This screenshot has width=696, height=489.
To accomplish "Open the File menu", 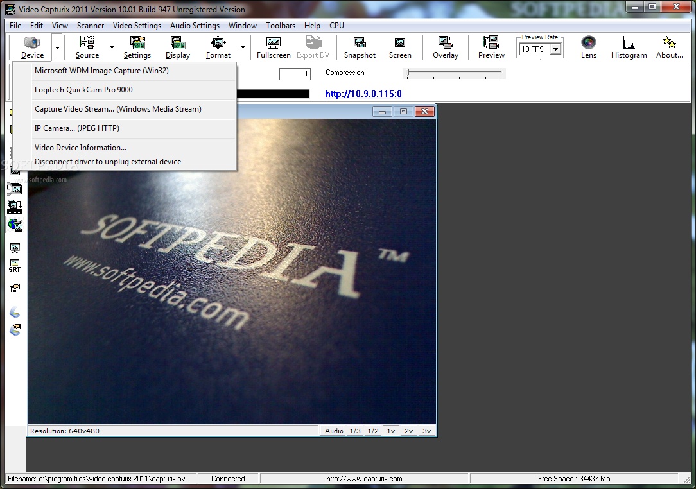I will tap(15, 25).
